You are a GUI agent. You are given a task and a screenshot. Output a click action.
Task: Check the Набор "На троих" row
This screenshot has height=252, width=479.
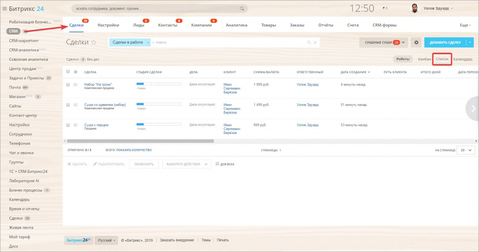point(68,84)
